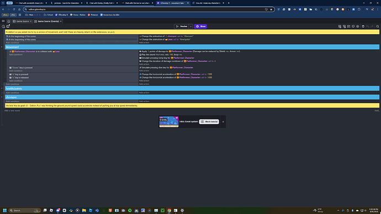The height and width of the screenshot is (214, 381).
Task: Open the open-in-new-window icon below tabs
Action: click(x=8, y=26)
